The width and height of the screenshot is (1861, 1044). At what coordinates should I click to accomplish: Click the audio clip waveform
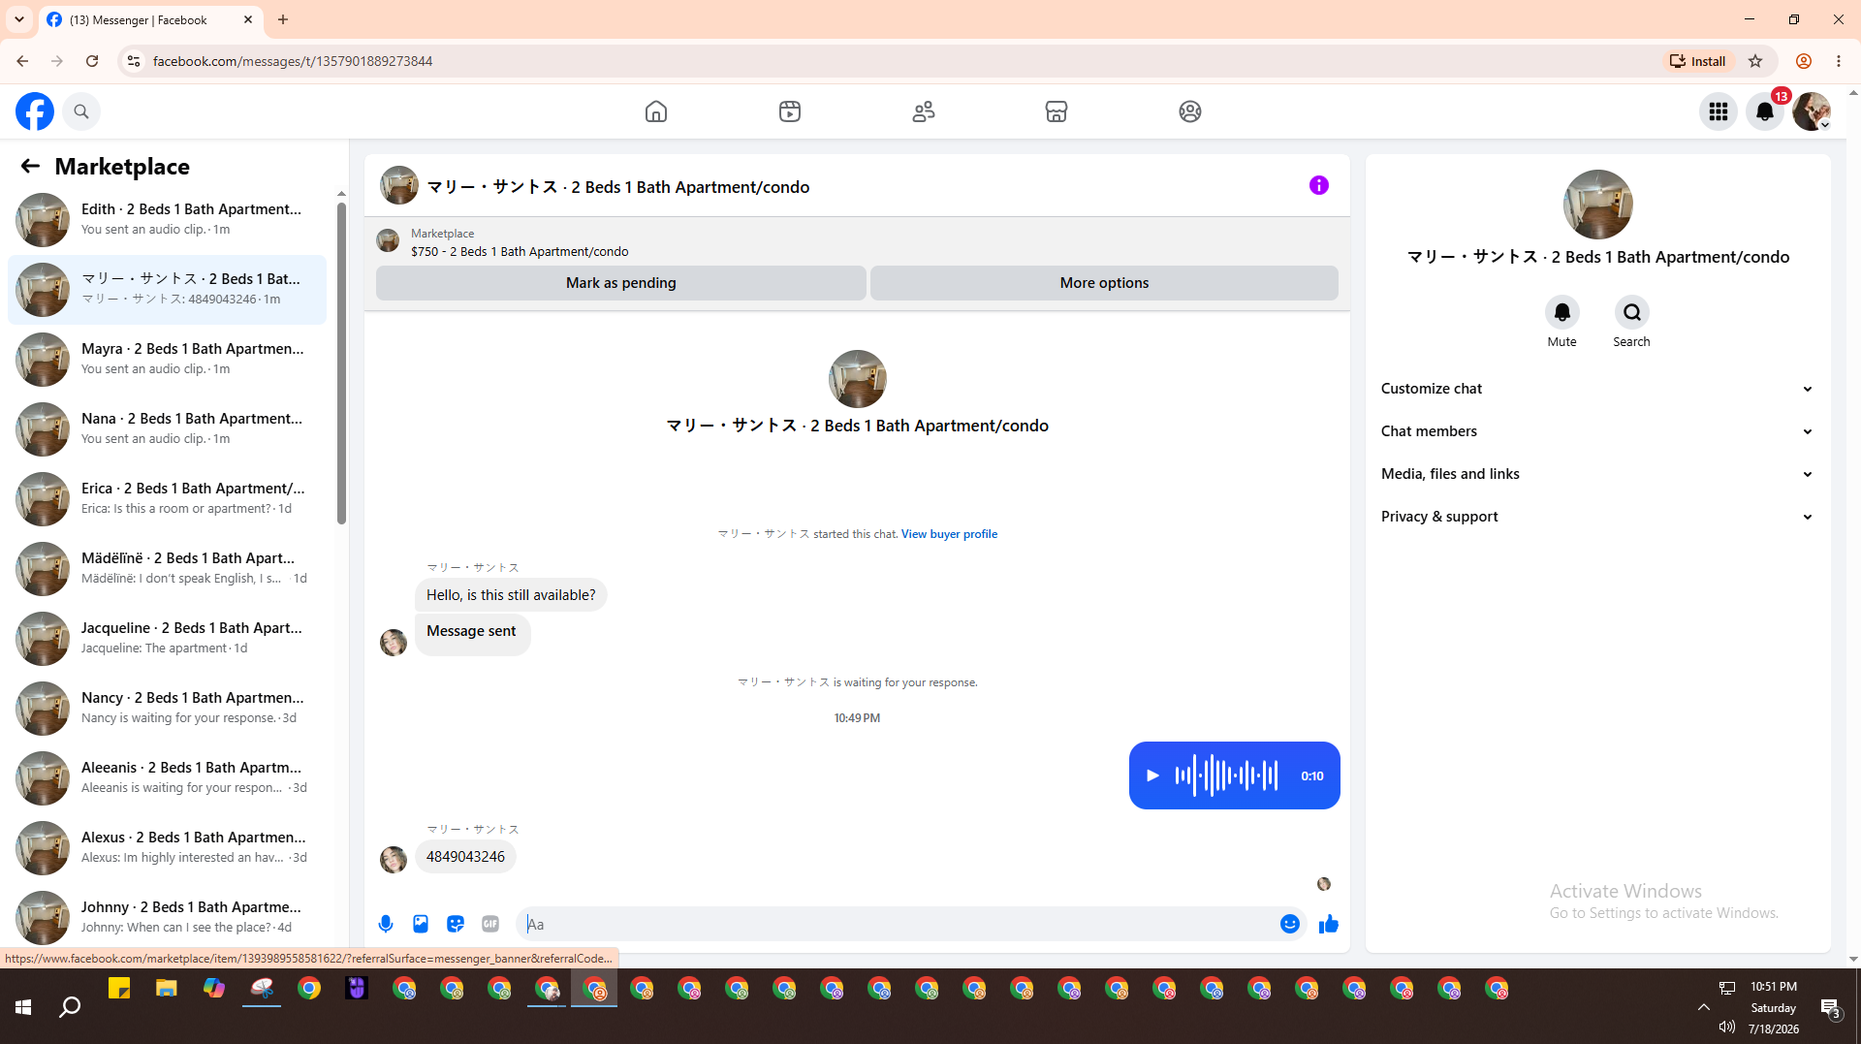click(x=1227, y=775)
